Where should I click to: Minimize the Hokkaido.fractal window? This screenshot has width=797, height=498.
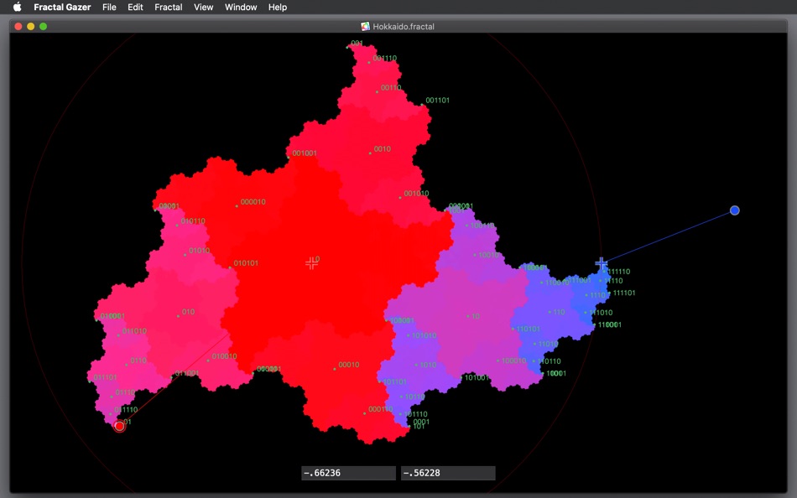(x=30, y=27)
